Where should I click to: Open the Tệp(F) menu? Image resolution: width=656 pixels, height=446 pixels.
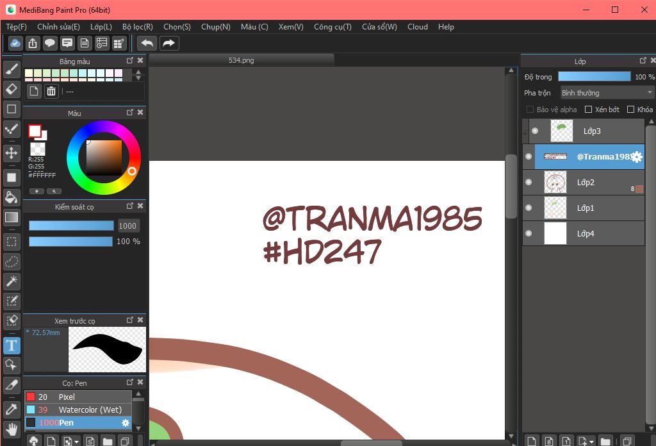pos(16,27)
